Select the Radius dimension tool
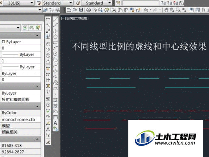 point(48,44)
